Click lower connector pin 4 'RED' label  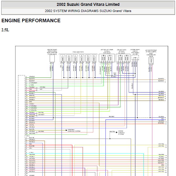30,144
